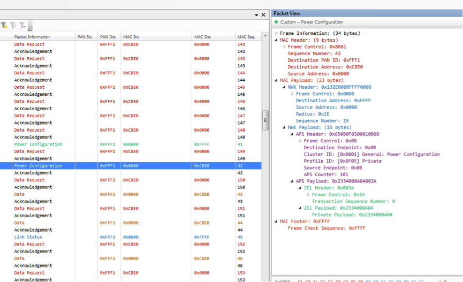
Task: Select the Cluster ID Power Configuration field
Action: click(371, 154)
